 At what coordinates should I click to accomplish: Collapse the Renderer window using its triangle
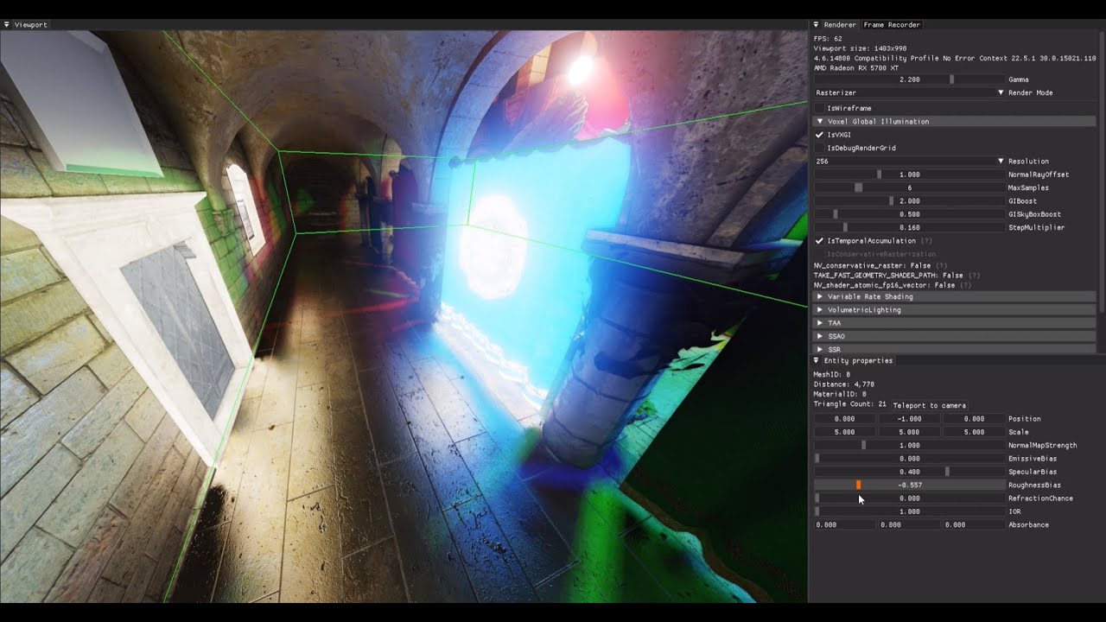click(817, 25)
